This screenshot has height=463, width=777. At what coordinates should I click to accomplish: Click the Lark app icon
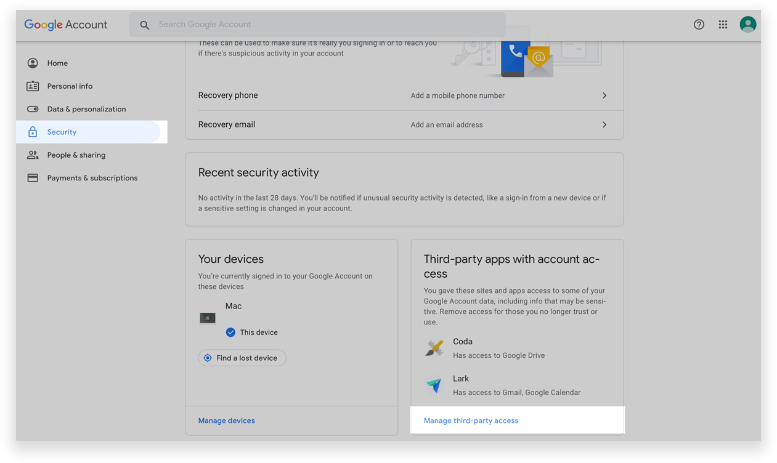click(434, 385)
